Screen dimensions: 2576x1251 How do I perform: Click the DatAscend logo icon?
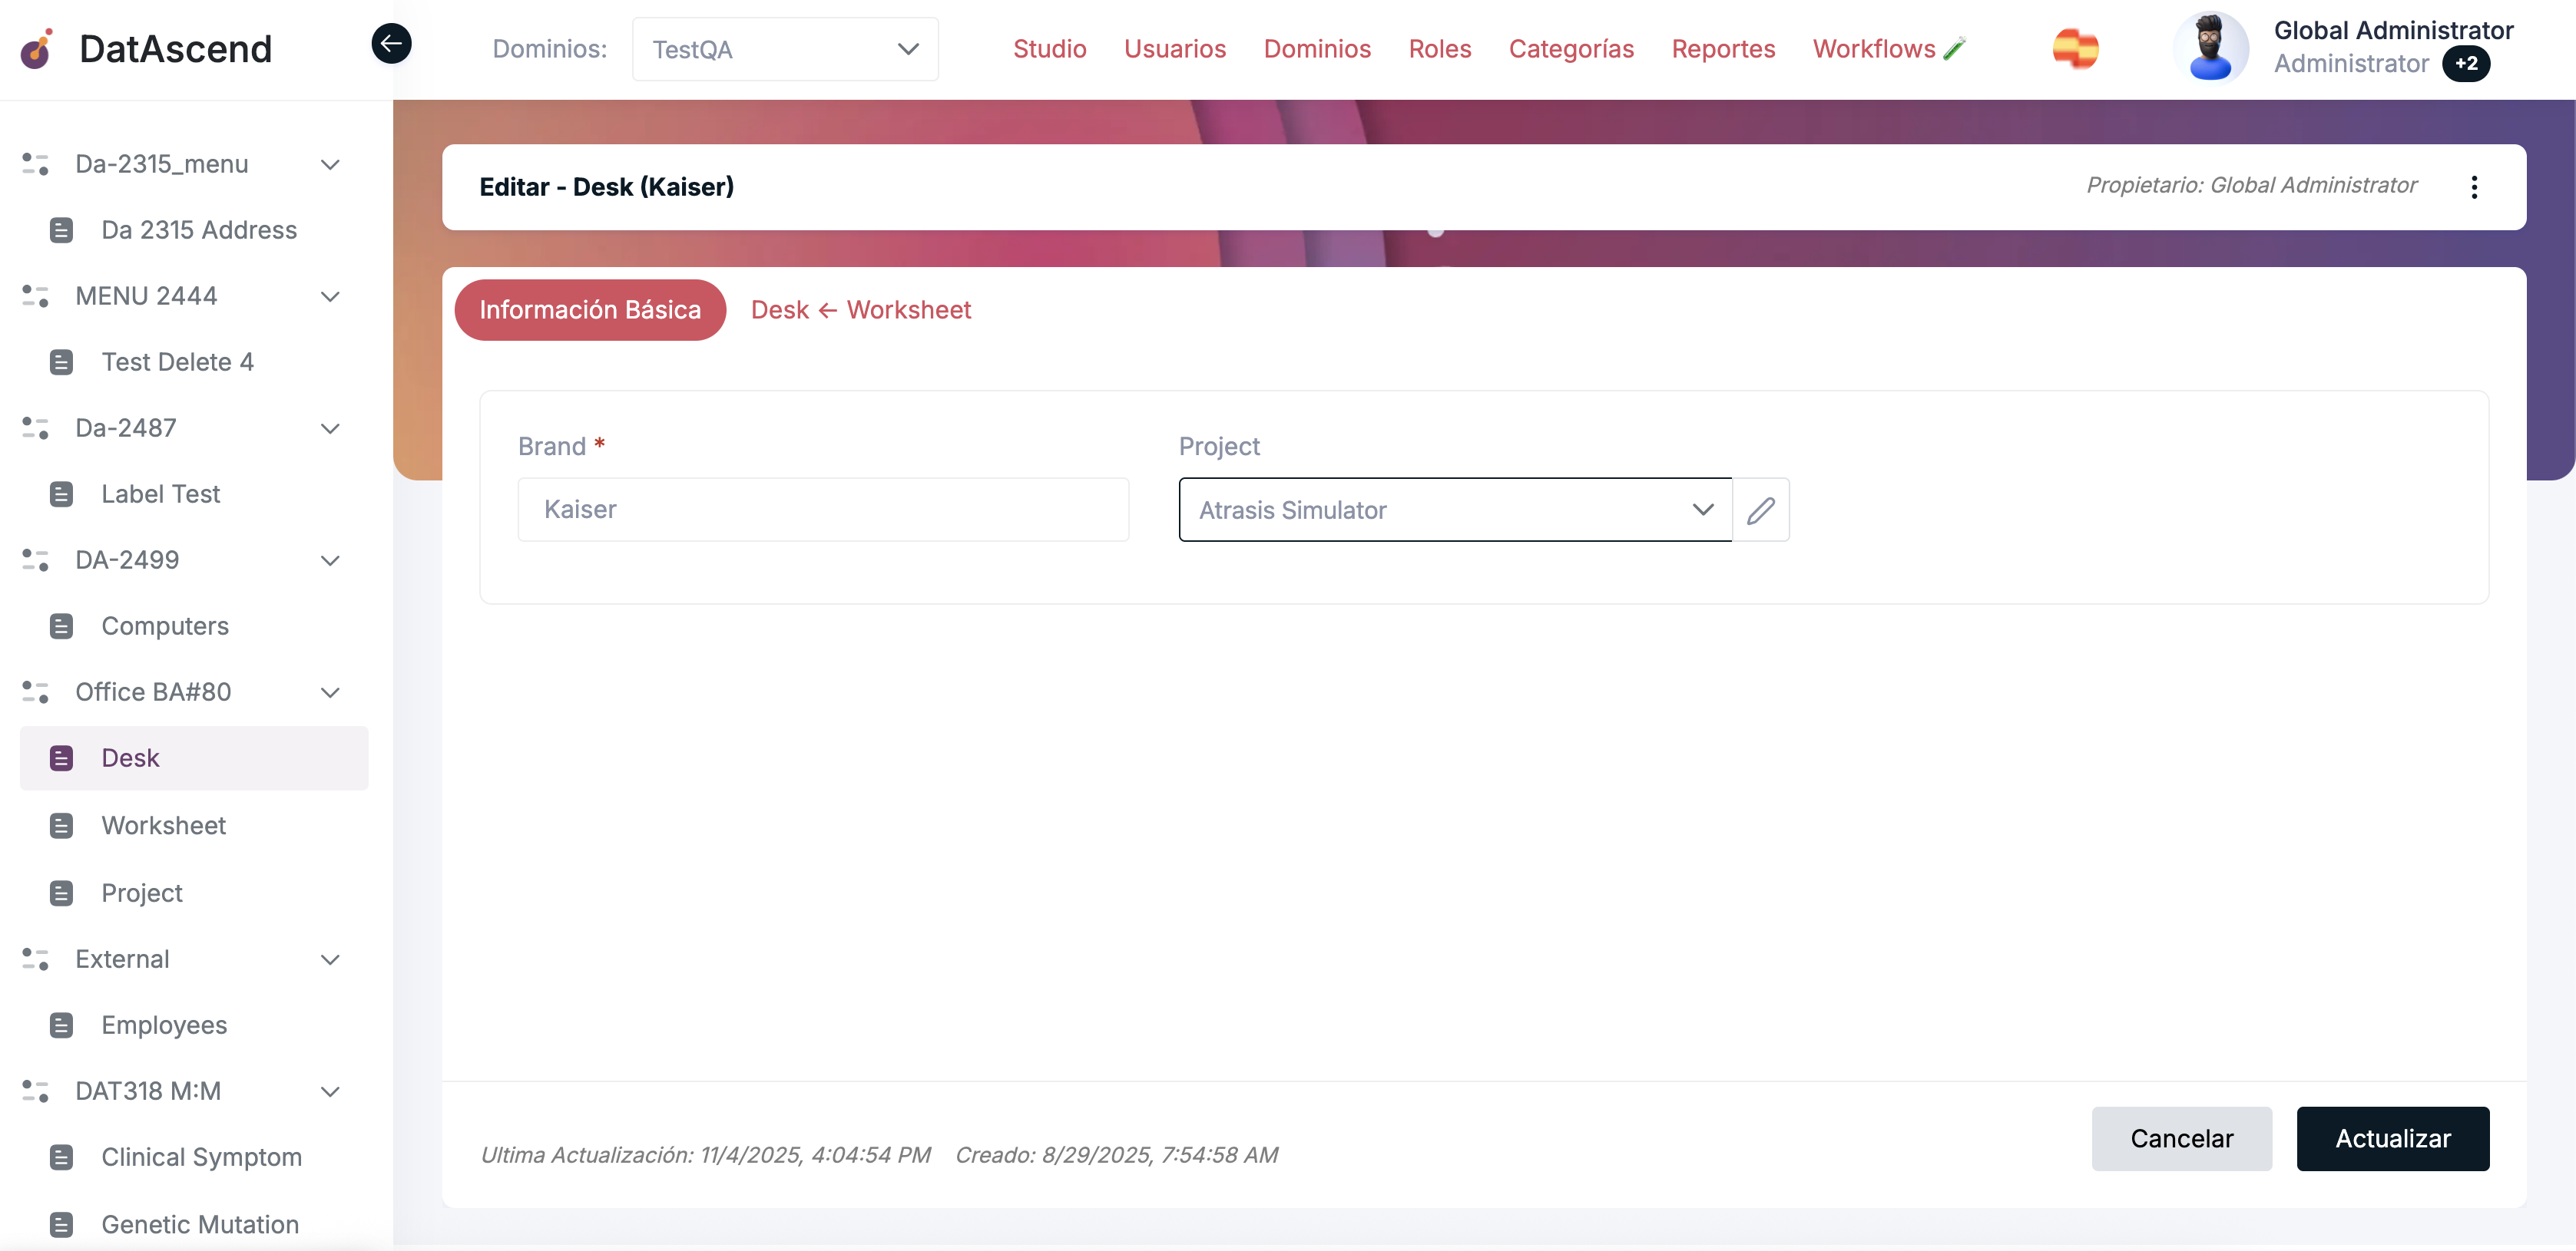click(37, 48)
